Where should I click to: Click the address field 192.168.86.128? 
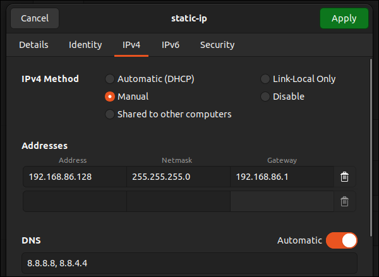[75, 177]
